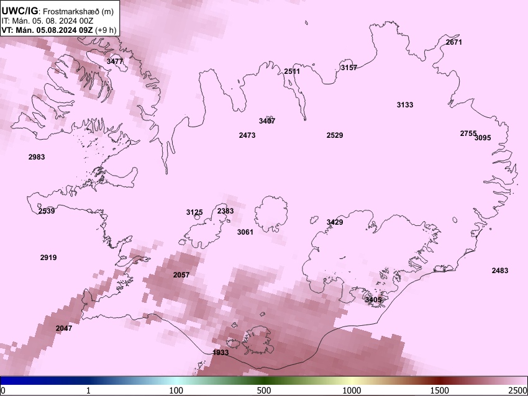The width and height of the screenshot is (528, 396).
Task: Click the 2047 value southwest of Reykjanes
Action: [x=63, y=328]
